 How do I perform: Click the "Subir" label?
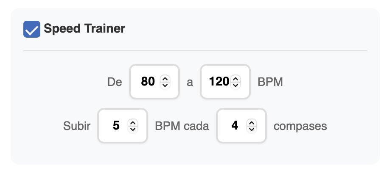[77, 126]
